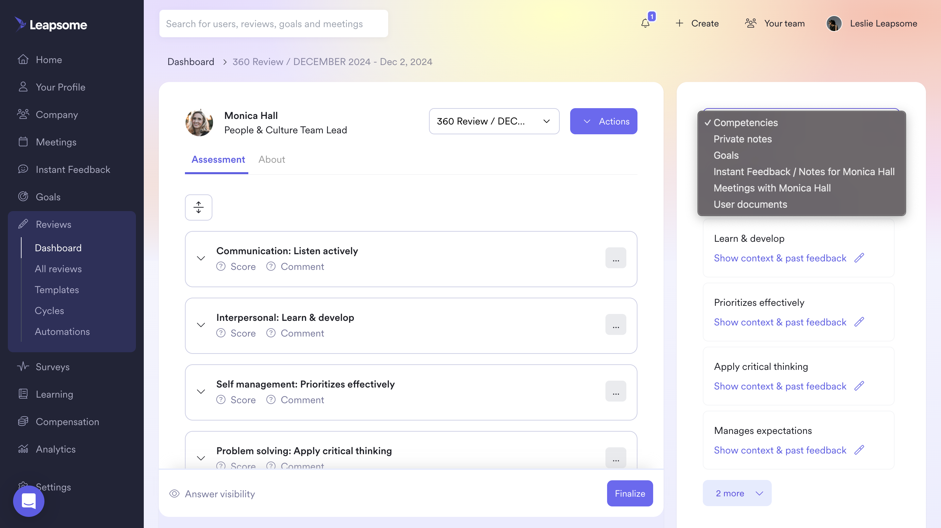Expand Self management: Prioritizes effectively question
Image resolution: width=941 pixels, height=528 pixels.
[x=201, y=391]
